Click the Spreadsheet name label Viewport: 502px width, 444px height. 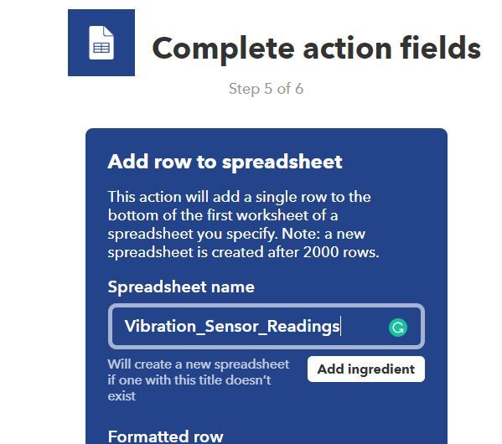point(181,287)
